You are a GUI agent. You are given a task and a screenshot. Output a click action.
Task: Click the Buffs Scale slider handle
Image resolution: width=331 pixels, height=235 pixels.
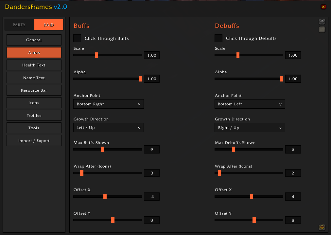[97, 55]
